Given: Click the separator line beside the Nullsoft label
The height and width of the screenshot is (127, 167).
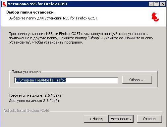Looking at the screenshot, I should tap(107, 111).
